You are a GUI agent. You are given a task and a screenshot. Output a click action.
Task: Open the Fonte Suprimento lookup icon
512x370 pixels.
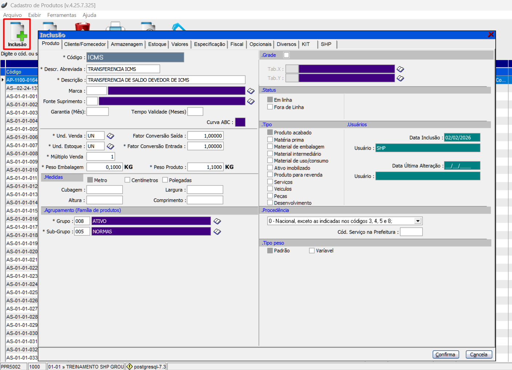coord(251,102)
